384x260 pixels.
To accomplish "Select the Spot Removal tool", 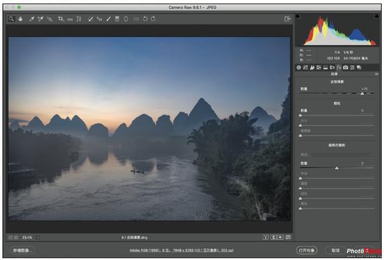I will (90, 19).
